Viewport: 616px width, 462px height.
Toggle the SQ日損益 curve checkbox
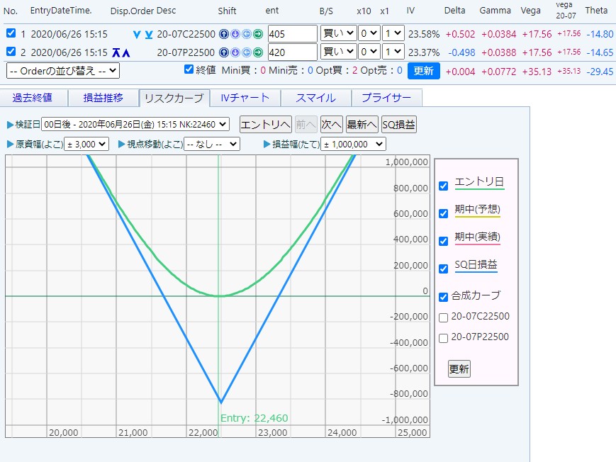(x=443, y=269)
